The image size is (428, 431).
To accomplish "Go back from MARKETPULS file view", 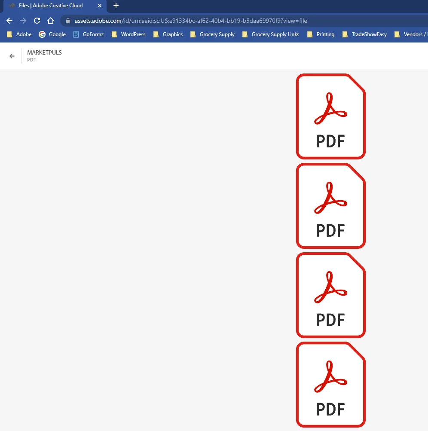I will tap(12, 56).
